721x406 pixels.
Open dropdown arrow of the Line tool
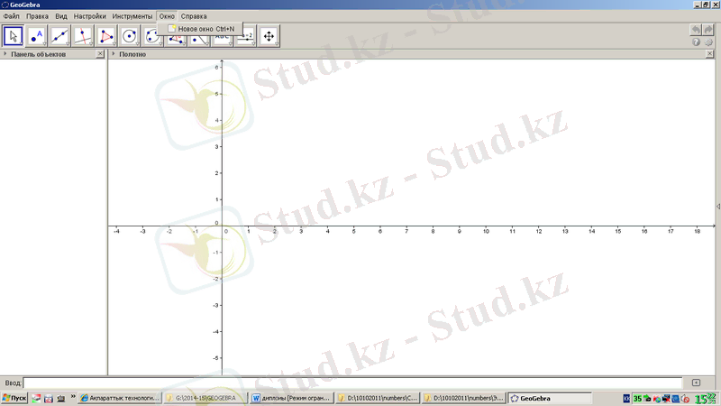68,44
